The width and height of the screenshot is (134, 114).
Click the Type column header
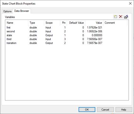tap(36, 23)
